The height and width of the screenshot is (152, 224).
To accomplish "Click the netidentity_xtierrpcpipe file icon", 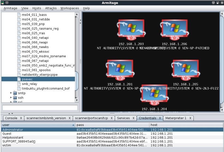I will pyautogui.click(x=19, y=75).
